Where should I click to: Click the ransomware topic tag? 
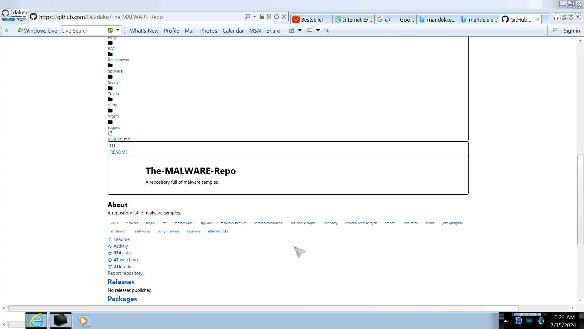click(183, 223)
